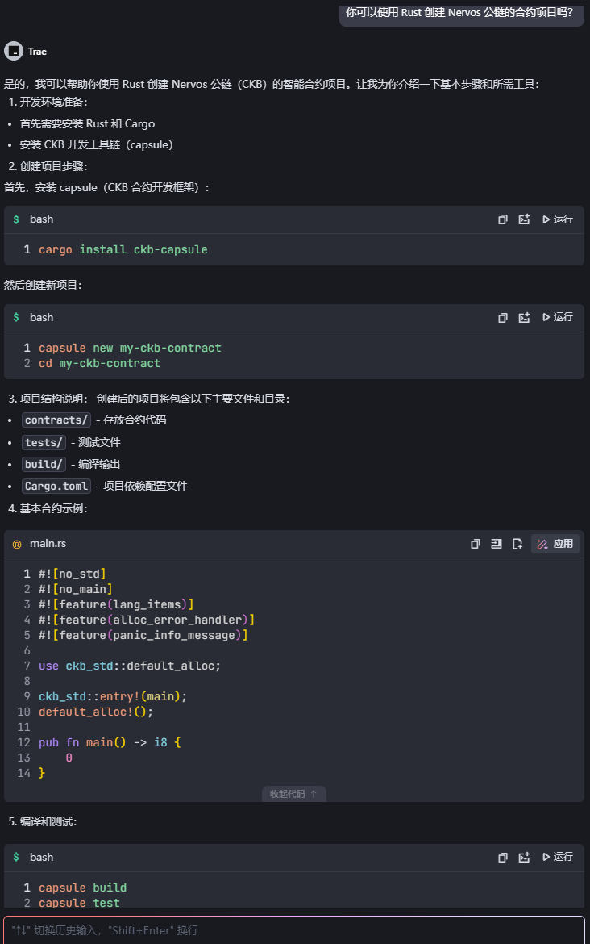Click line 'default_alloc!();' in main.rs
The height and width of the screenshot is (944, 590).
tap(96, 712)
